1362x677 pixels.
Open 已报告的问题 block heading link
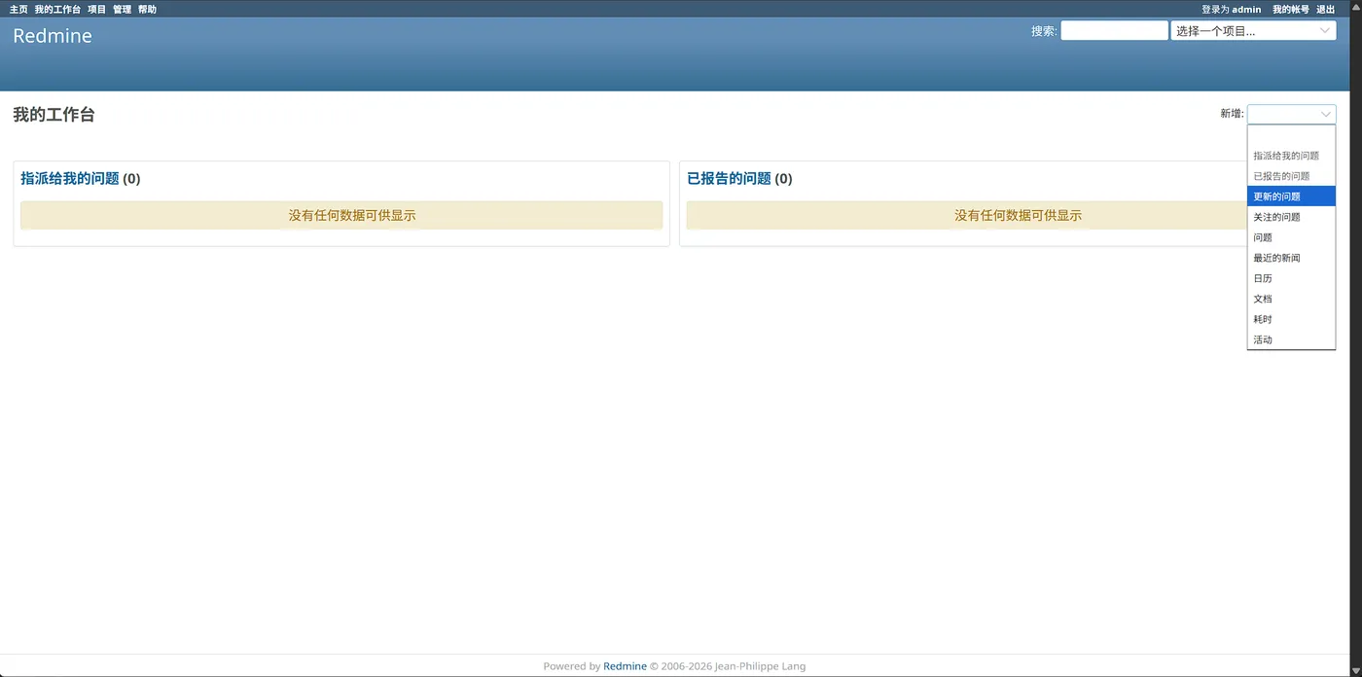point(729,179)
